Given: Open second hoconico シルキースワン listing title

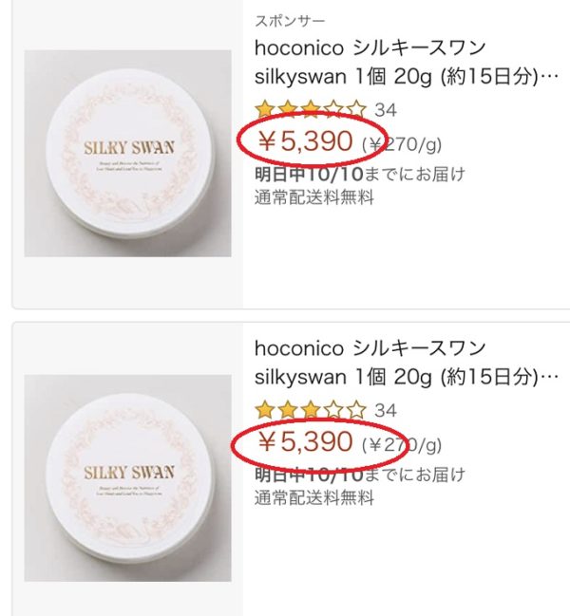Looking at the screenshot, I should pos(407,363).
